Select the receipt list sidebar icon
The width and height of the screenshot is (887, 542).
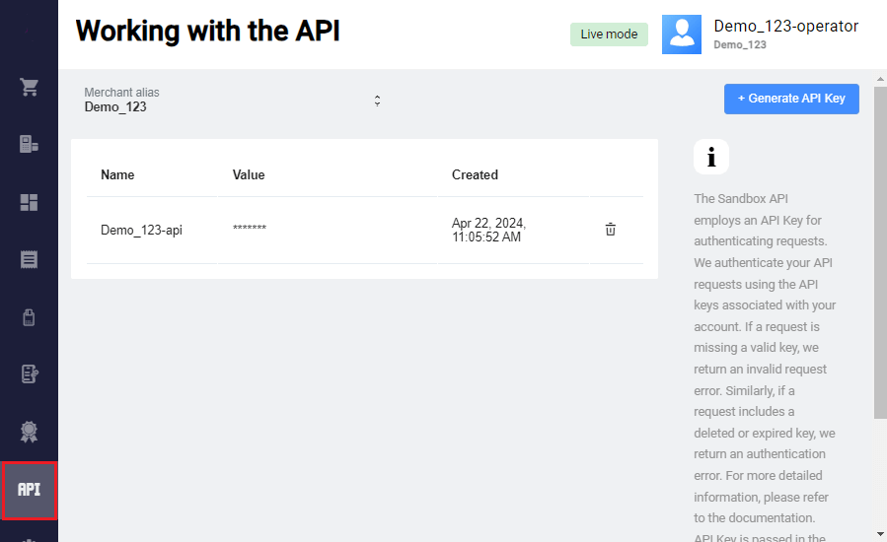pos(29,260)
